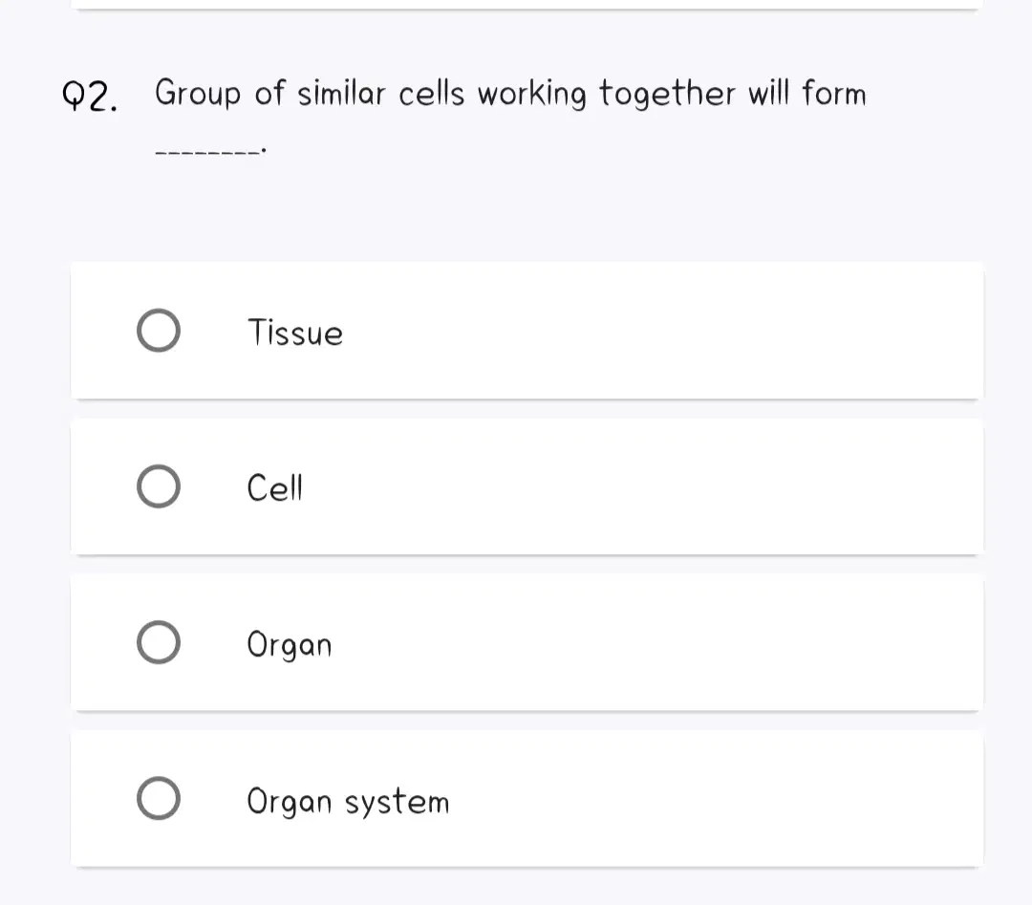Tap empty area of Organ option card
This screenshot has width=1032, height=905.
[x=658, y=642]
